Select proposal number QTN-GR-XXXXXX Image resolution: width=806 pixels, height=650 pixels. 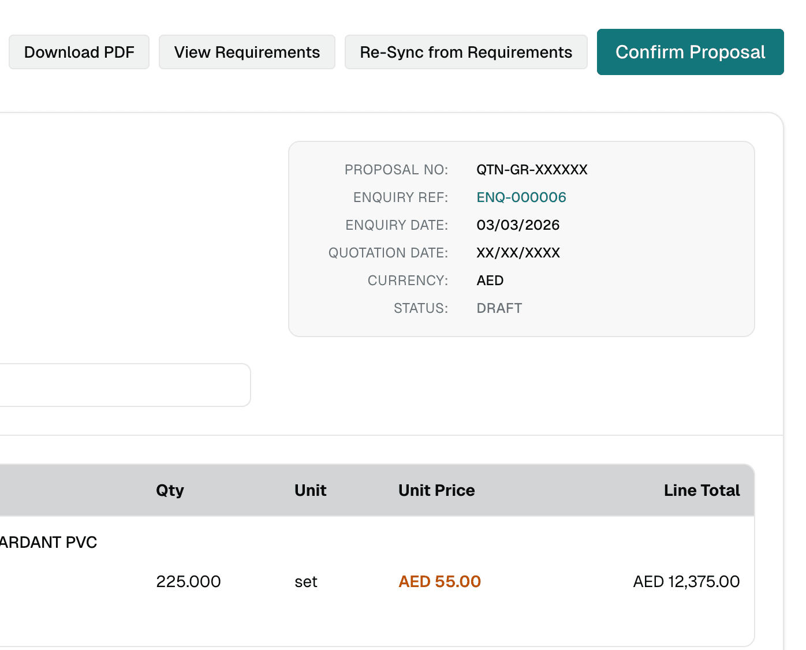[532, 170]
